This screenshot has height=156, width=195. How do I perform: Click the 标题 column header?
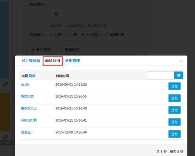(x=25, y=76)
